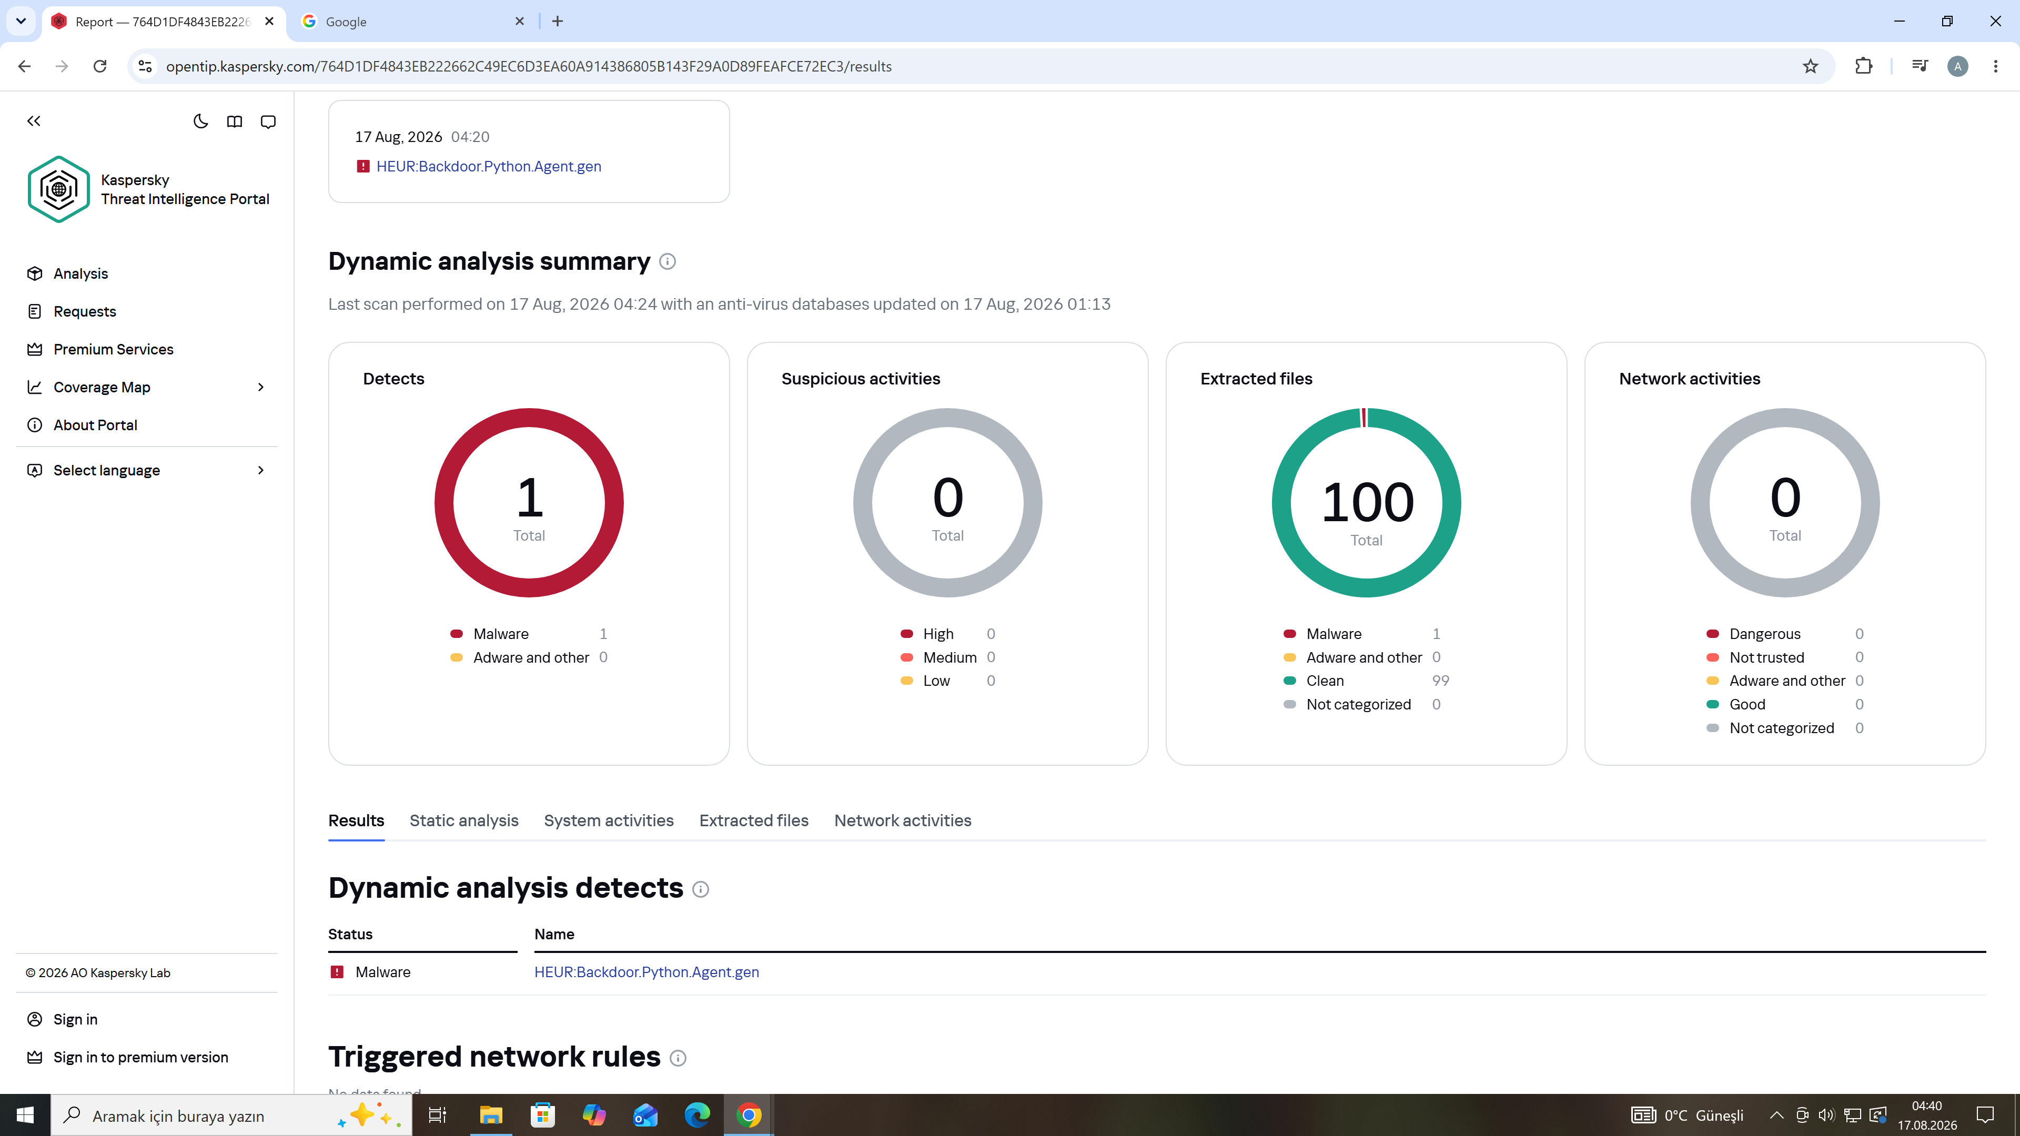Open the tab search dropdown arrow
Viewport: 2020px width, 1136px height.
(x=21, y=21)
